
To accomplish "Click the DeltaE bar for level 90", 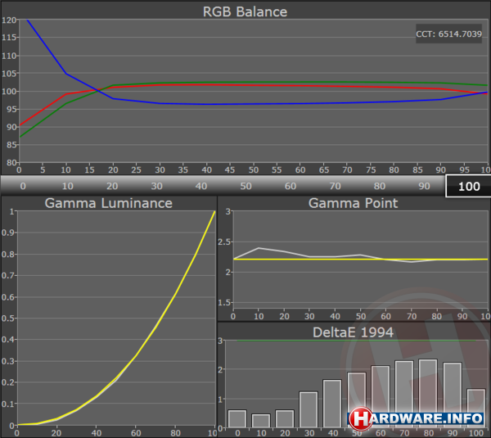I will click(453, 395).
